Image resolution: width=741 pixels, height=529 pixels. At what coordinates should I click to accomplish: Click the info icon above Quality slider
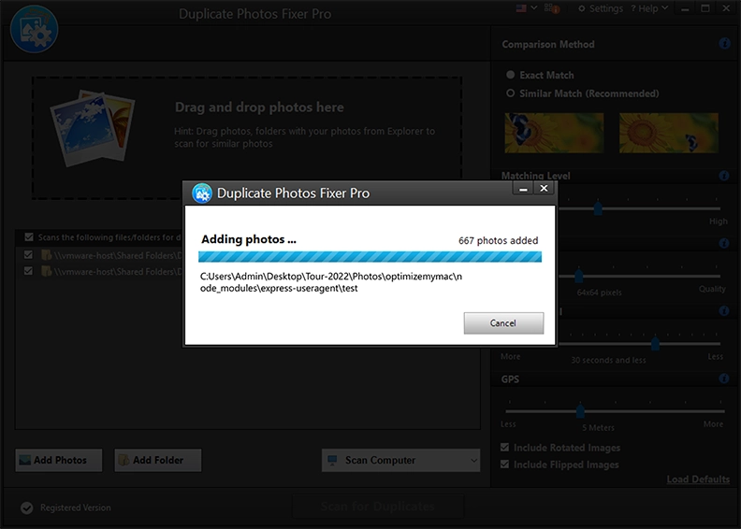pyautogui.click(x=724, y=243)
